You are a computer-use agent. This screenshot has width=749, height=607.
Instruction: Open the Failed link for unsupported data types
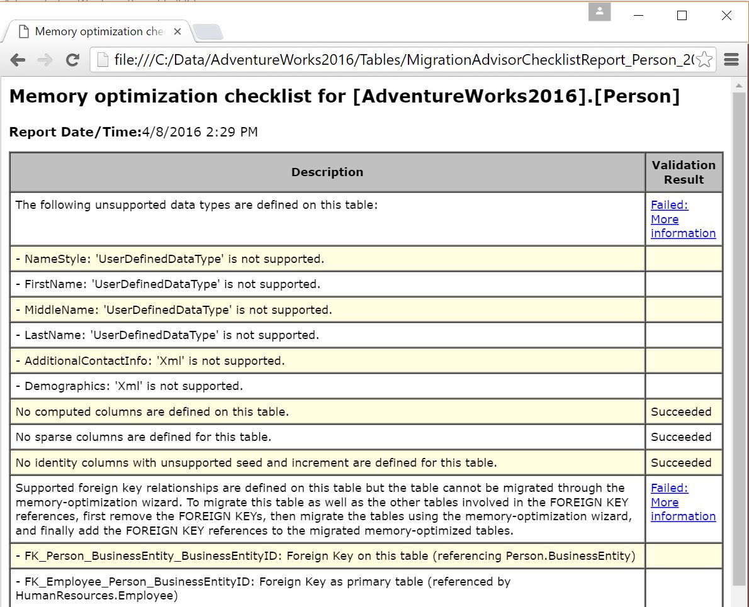pyautogui.click(x=683, y=219)
